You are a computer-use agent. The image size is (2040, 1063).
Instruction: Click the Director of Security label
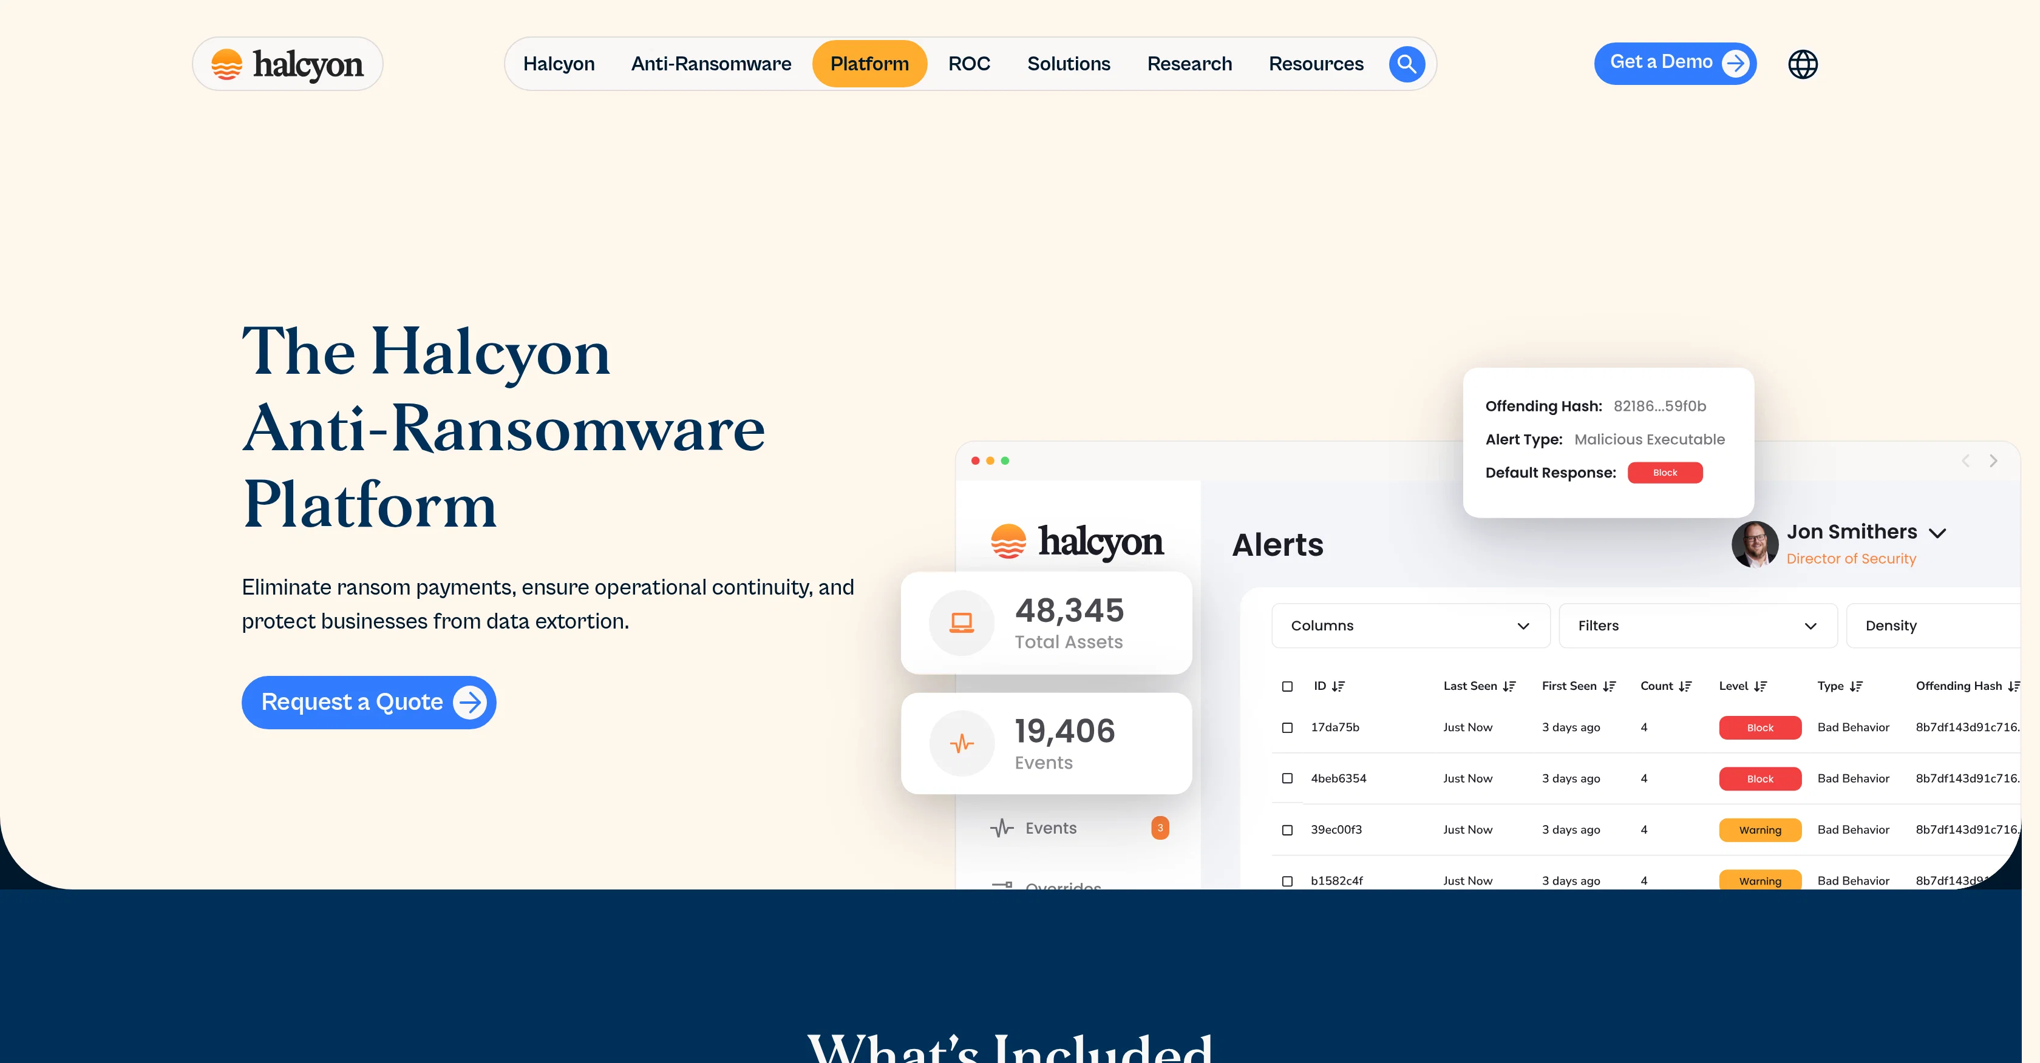point(1851,559)
